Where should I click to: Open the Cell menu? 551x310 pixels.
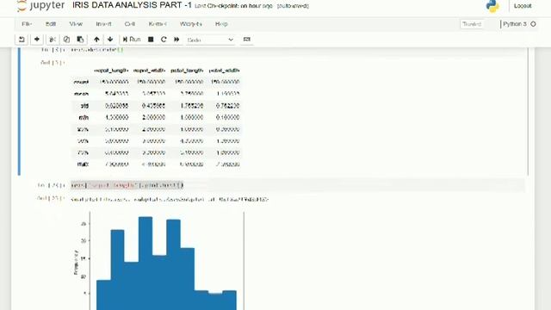pyautogui.click(x=130, y=24)
